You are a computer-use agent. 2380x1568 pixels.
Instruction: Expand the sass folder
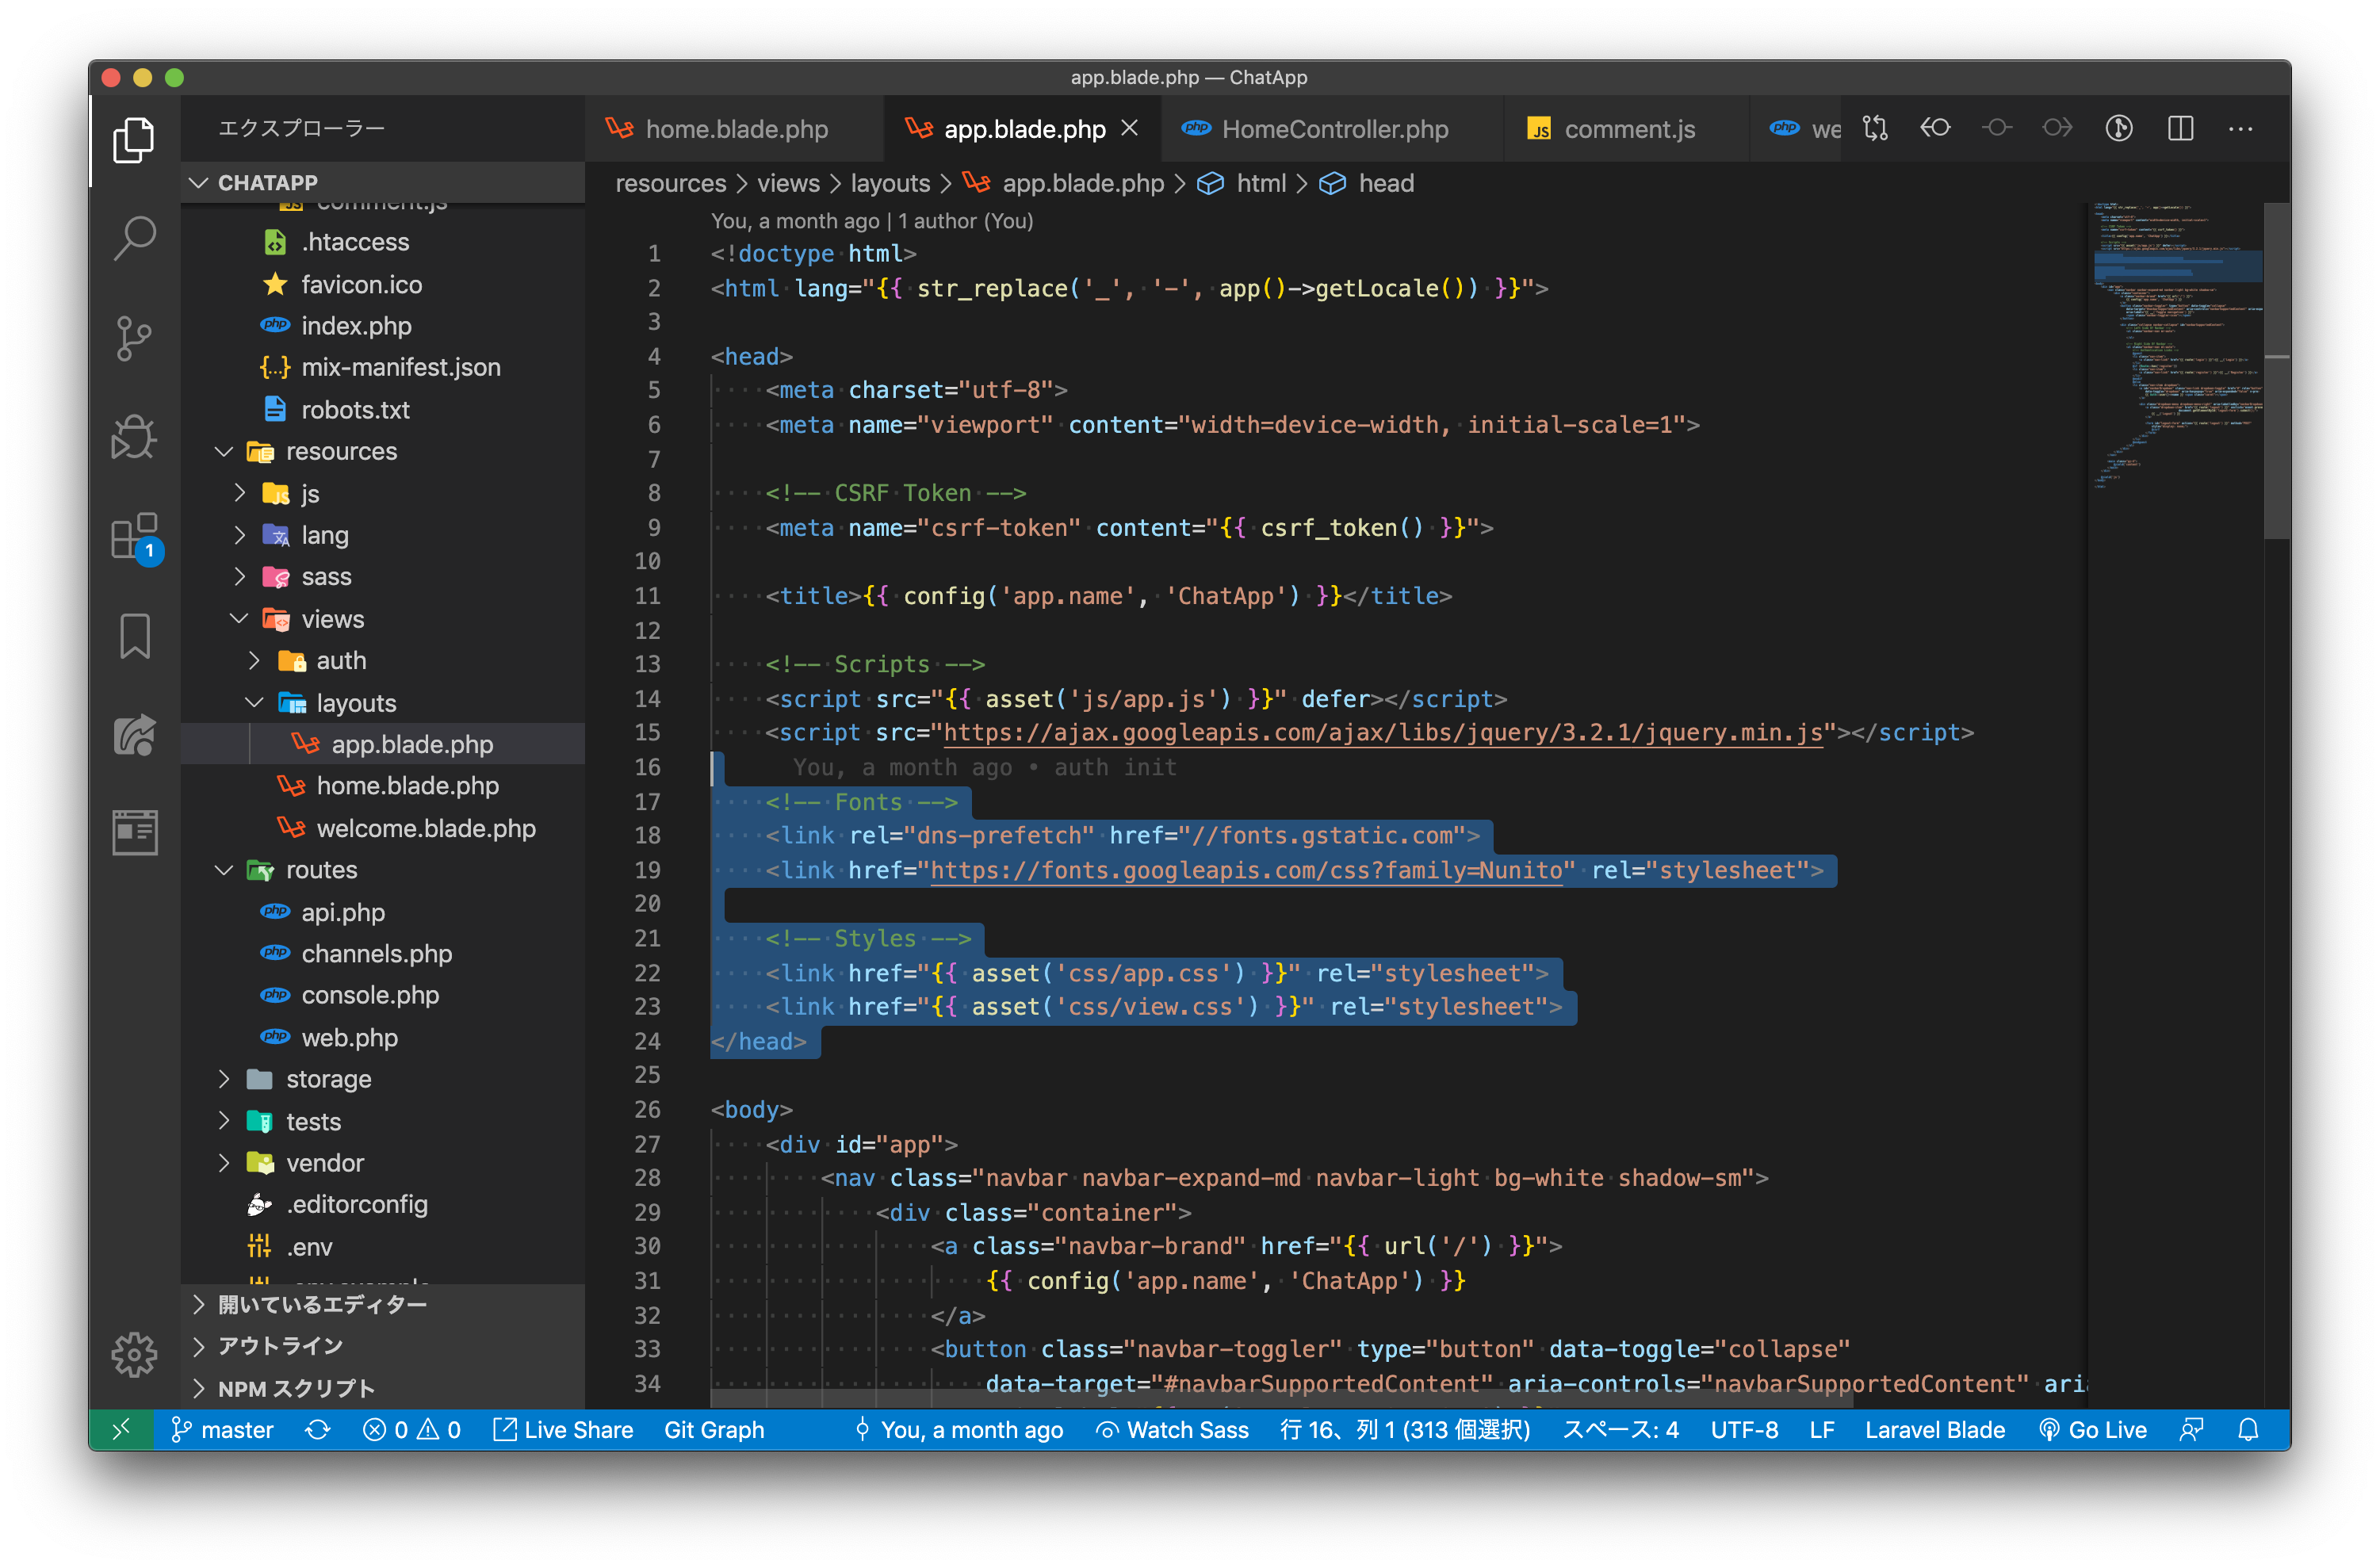[x=384, y=577]
